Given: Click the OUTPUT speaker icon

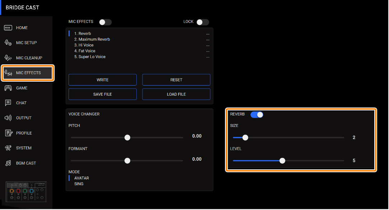Looking at the screenshot, I should tap(8, 118).
